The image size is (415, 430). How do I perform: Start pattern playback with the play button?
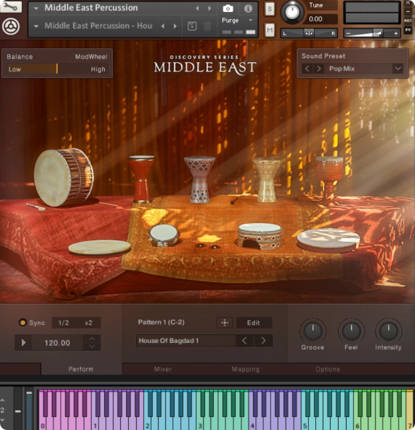(x=23, y=342)
